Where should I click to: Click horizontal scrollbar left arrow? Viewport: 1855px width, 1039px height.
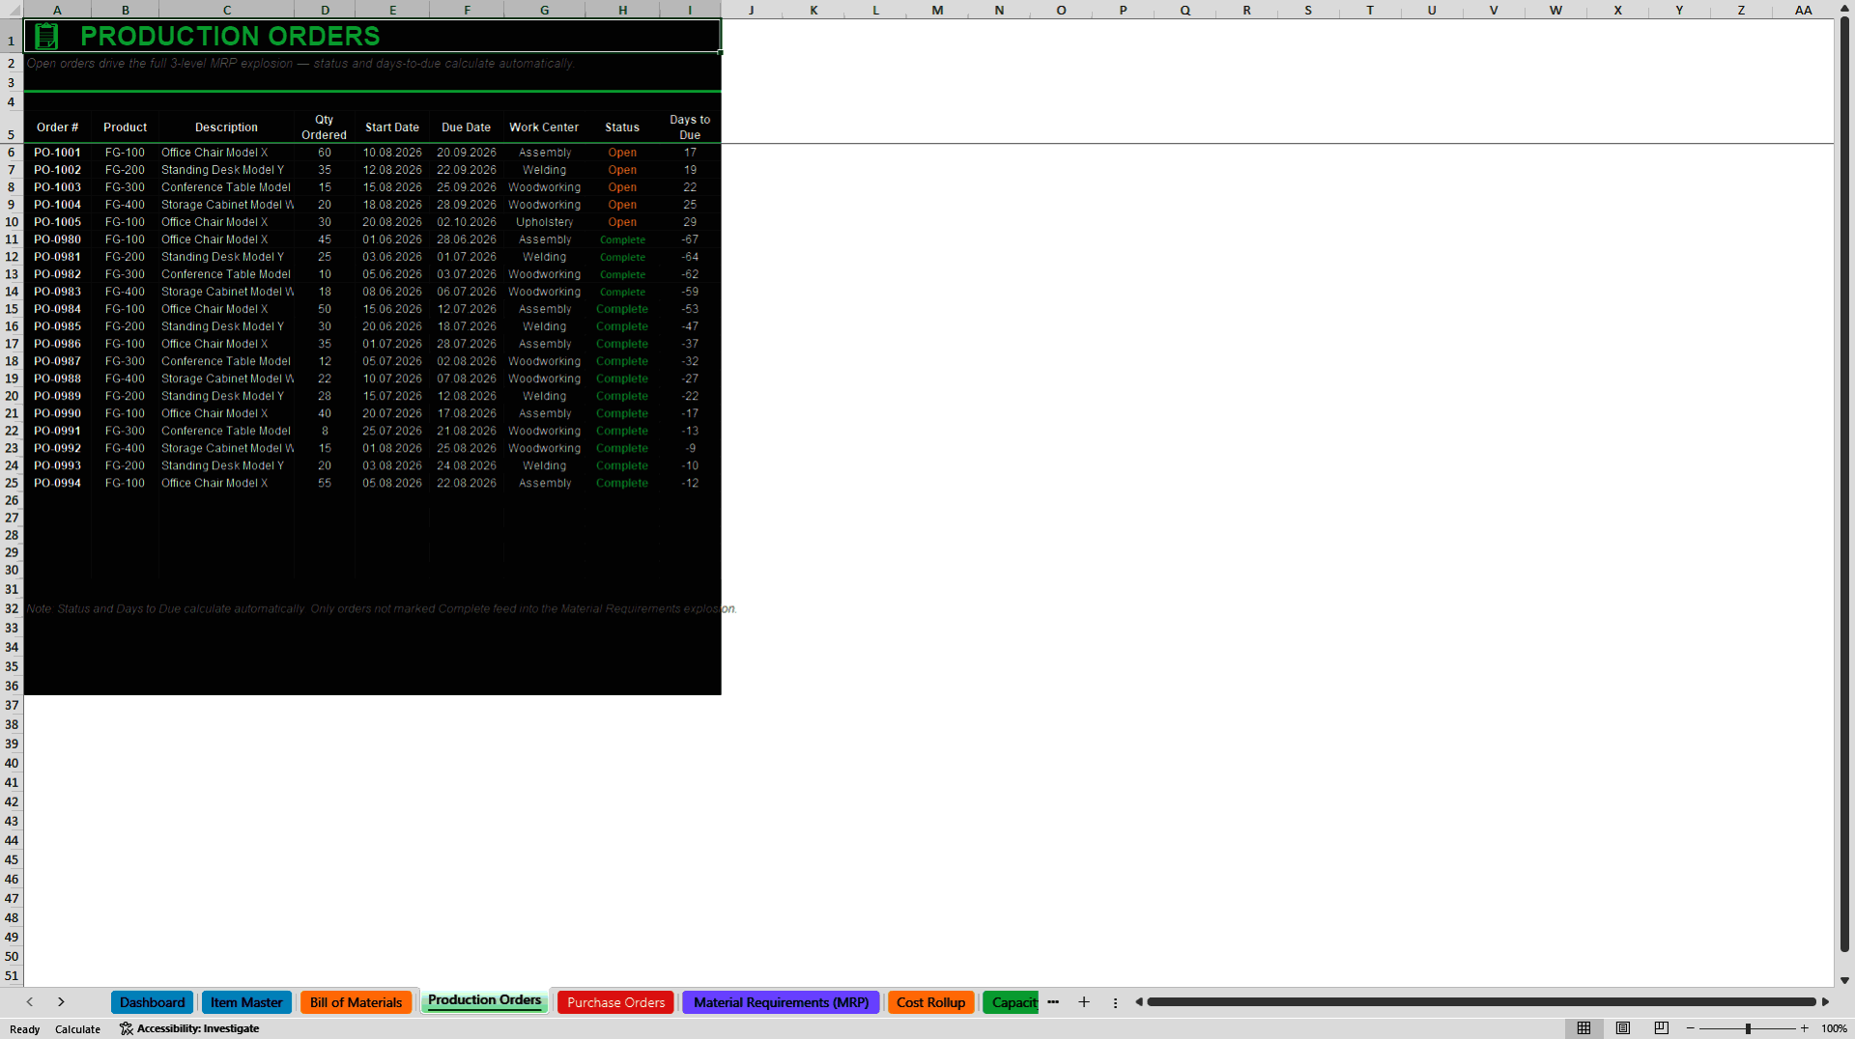[x=1139, y=1002]
